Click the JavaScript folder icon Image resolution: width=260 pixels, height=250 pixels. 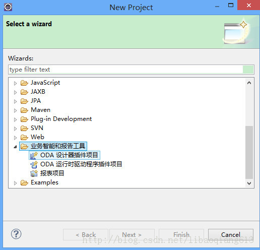pyautogui.click(x=24, y=83)
